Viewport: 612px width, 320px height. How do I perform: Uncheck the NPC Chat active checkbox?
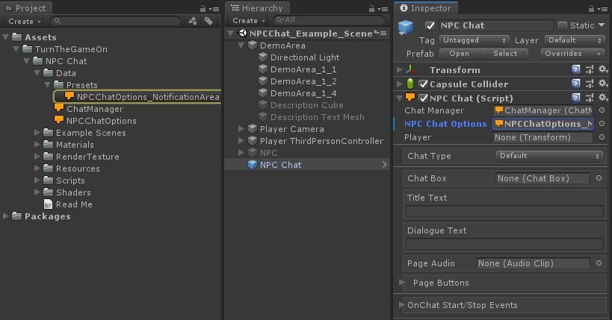(430, 25)
